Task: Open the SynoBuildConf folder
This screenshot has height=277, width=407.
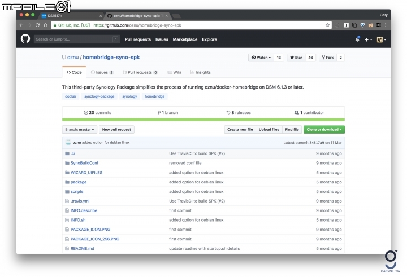Action: tap(84, 163)
